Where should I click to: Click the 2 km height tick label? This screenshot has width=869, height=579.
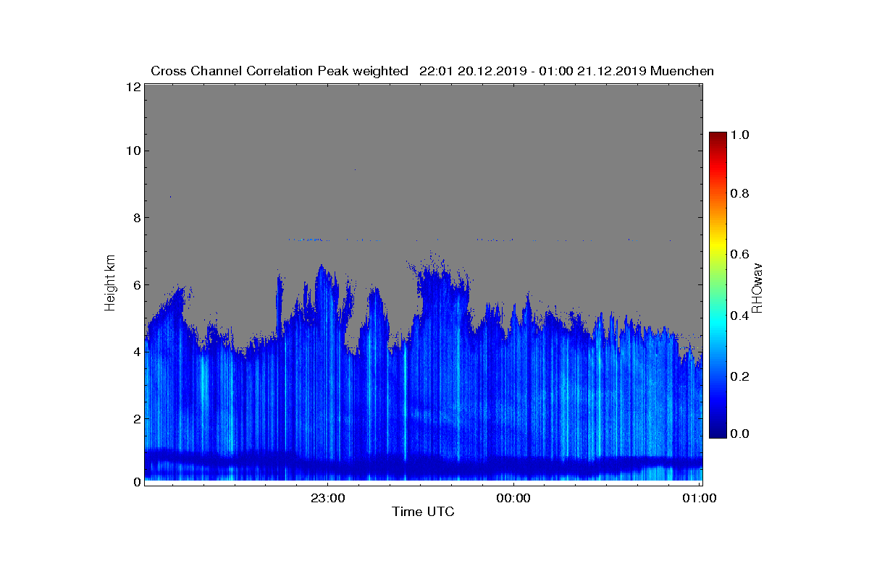click(x=136, y=418)
